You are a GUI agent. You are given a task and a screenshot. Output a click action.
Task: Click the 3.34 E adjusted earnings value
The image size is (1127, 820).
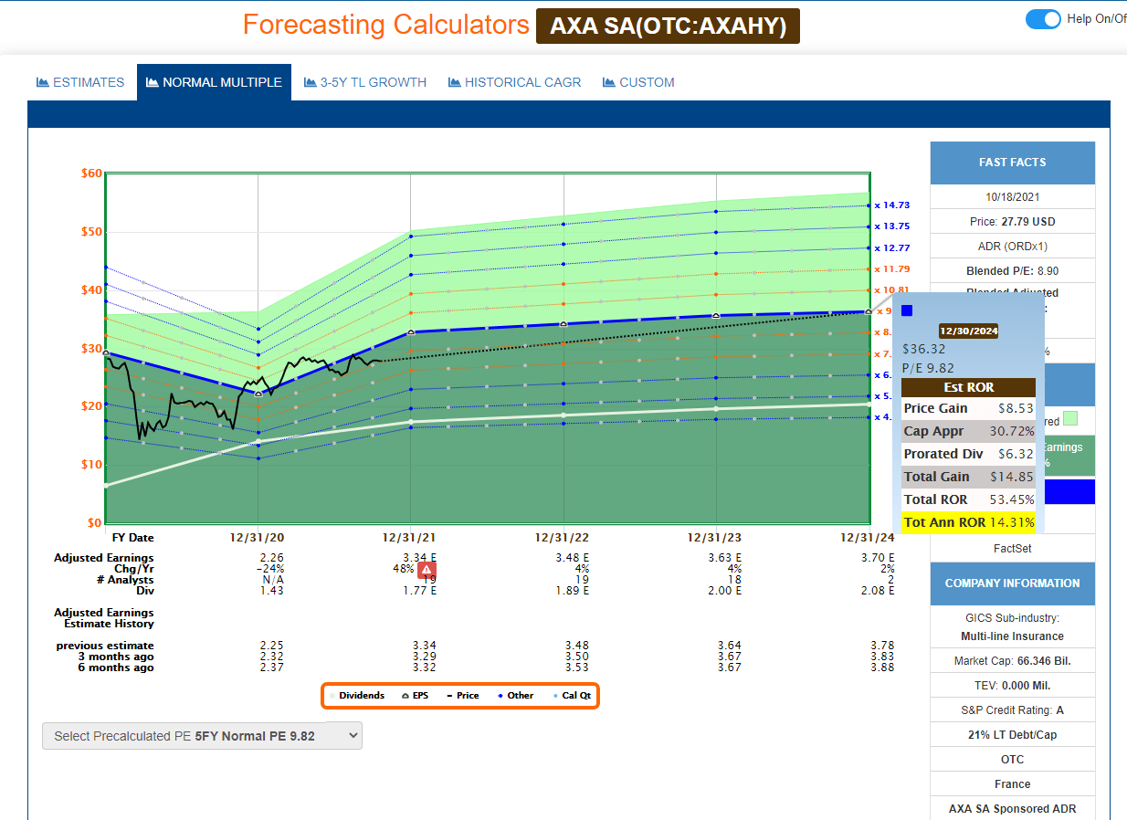pyautogui.click(x=420, y=558)
